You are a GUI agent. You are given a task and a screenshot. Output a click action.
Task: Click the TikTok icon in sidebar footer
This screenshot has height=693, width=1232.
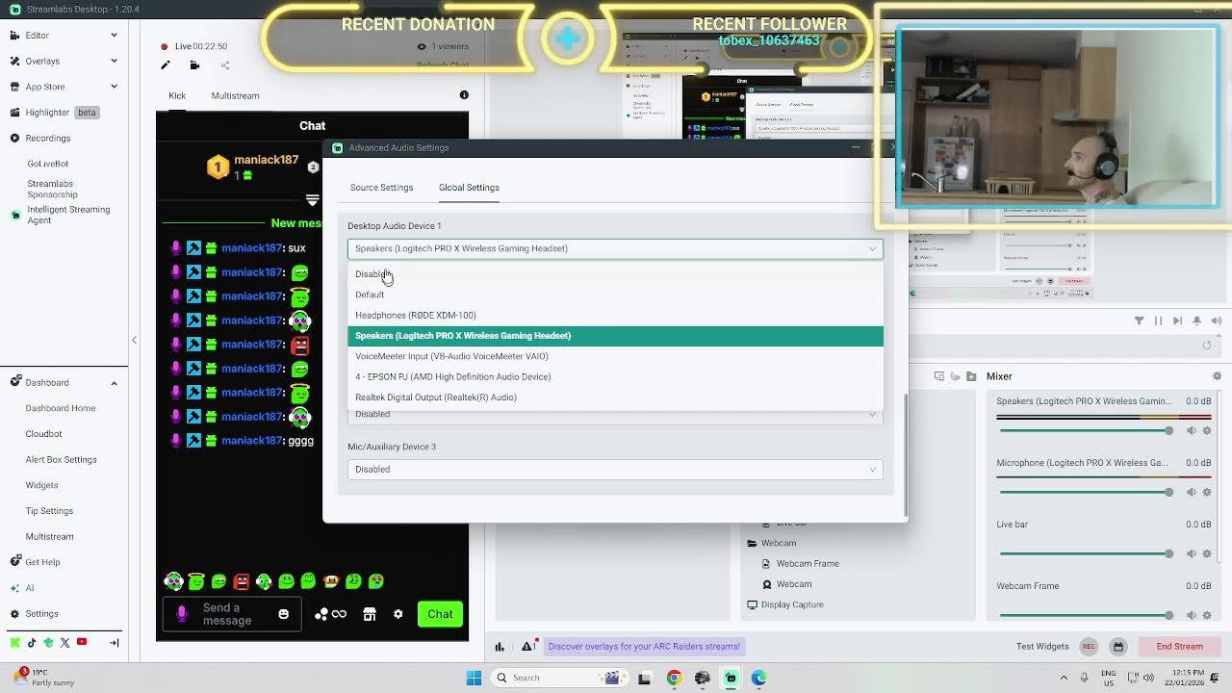[32, 642]
